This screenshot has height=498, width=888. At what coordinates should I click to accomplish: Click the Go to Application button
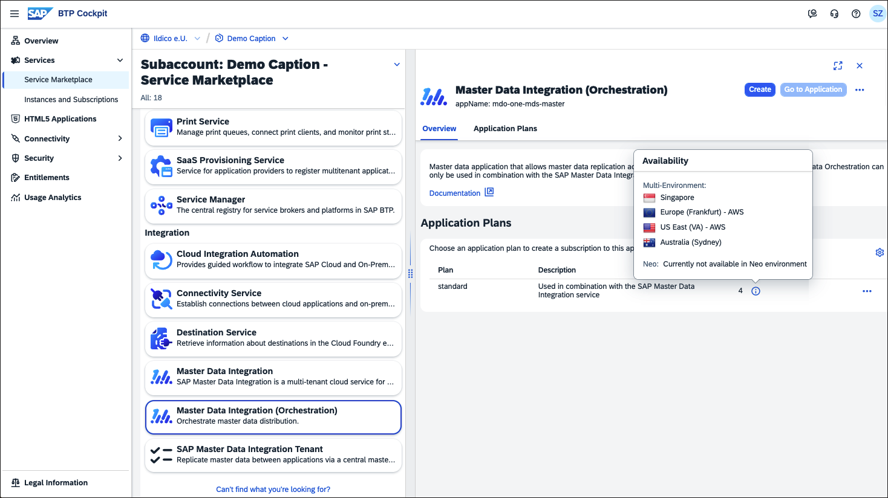tap(813, 89)
